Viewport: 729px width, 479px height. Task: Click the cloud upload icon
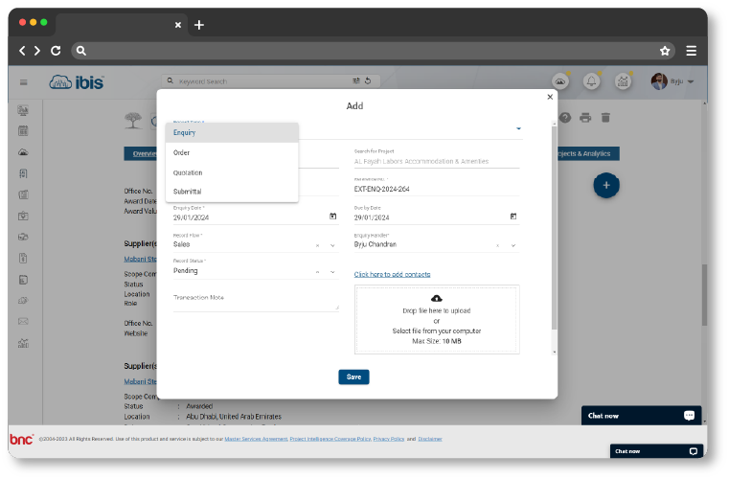tap(437, 299)
